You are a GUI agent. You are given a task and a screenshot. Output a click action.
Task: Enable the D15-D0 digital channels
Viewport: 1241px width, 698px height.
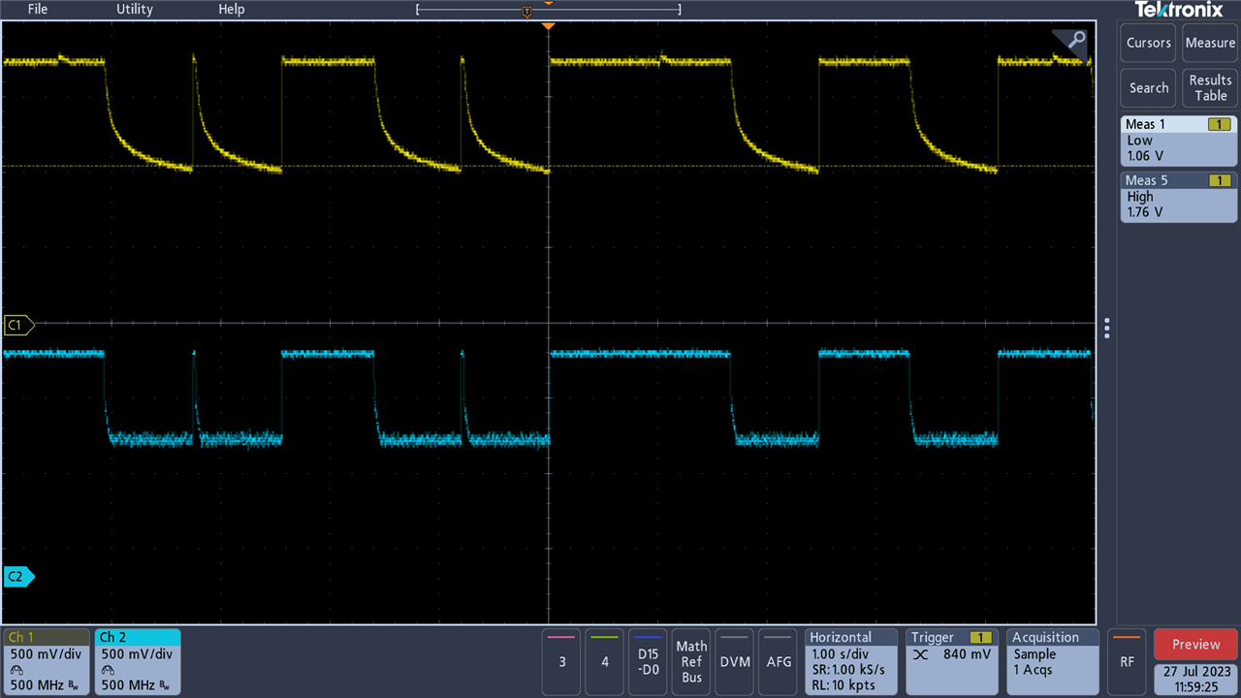pyautogui.click(x=649, y=661)
